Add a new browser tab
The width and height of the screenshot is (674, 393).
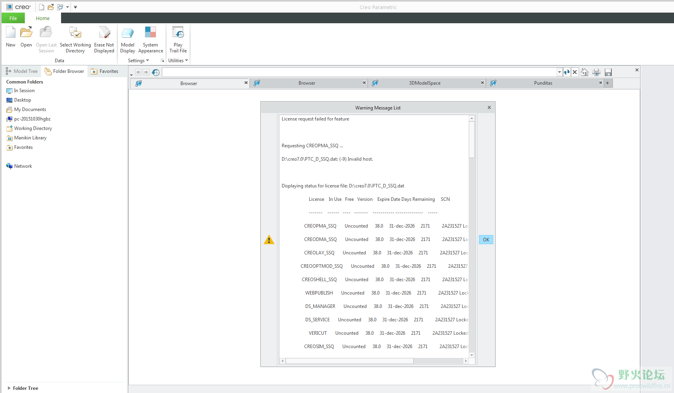(607, 83)
